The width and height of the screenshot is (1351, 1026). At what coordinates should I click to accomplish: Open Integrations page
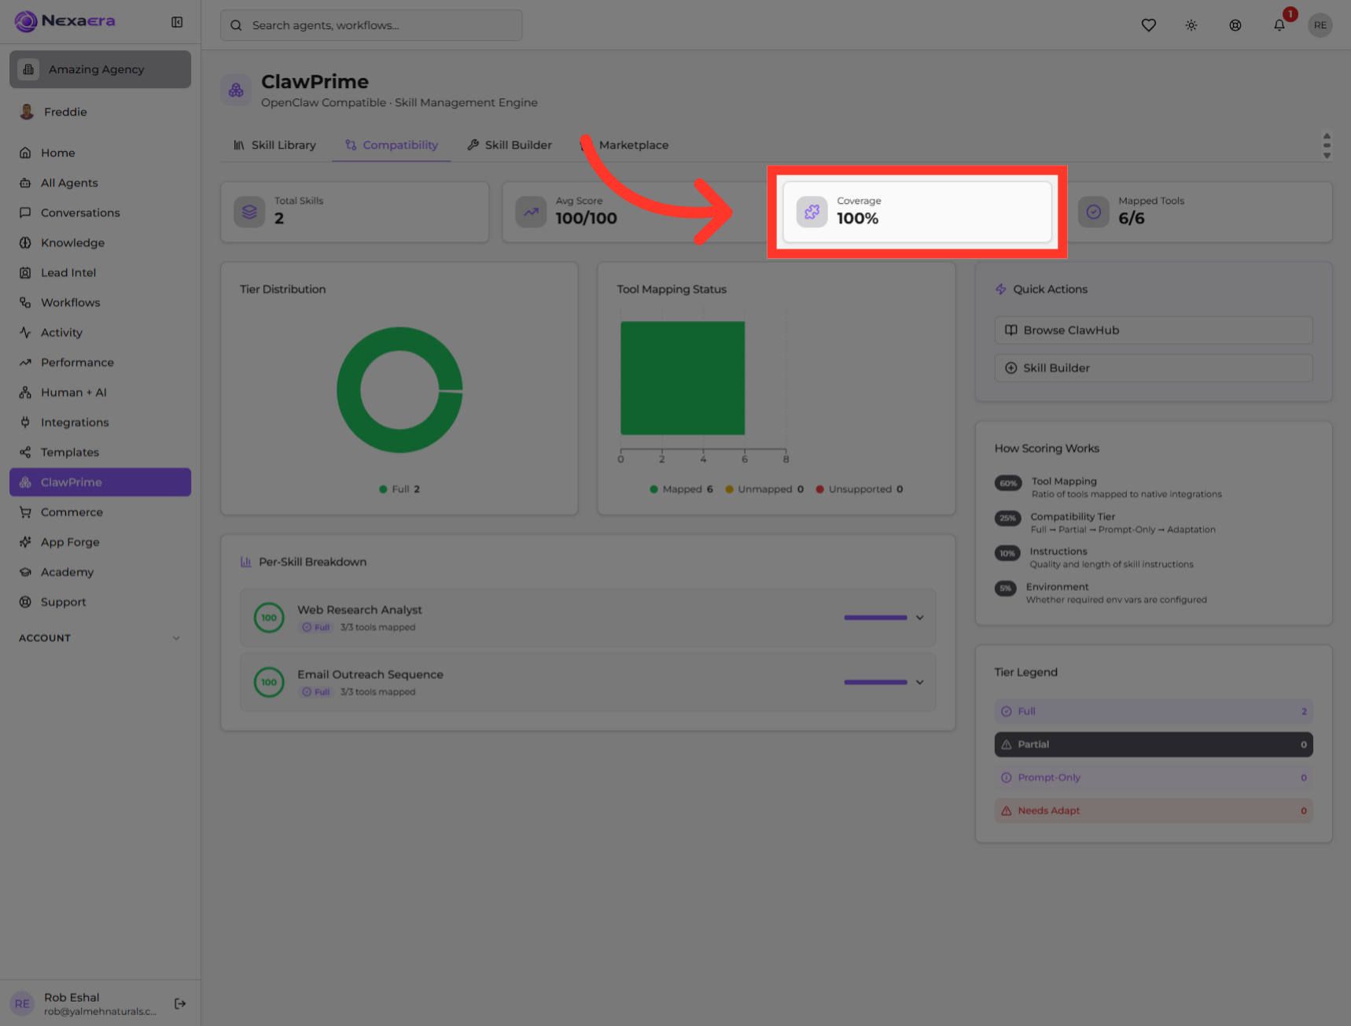[x=100, y=423]
